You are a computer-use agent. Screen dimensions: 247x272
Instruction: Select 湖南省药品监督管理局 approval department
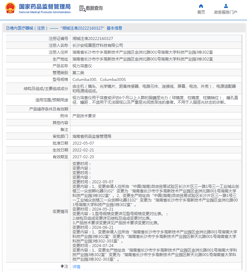click(x=92, y=136)
